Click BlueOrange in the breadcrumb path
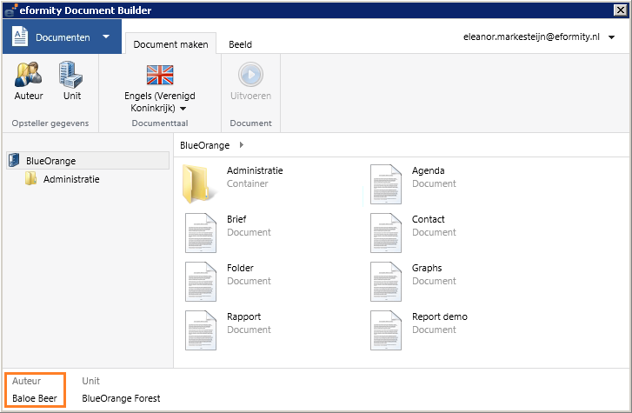 pyautogui.click(x=205, y=145)
